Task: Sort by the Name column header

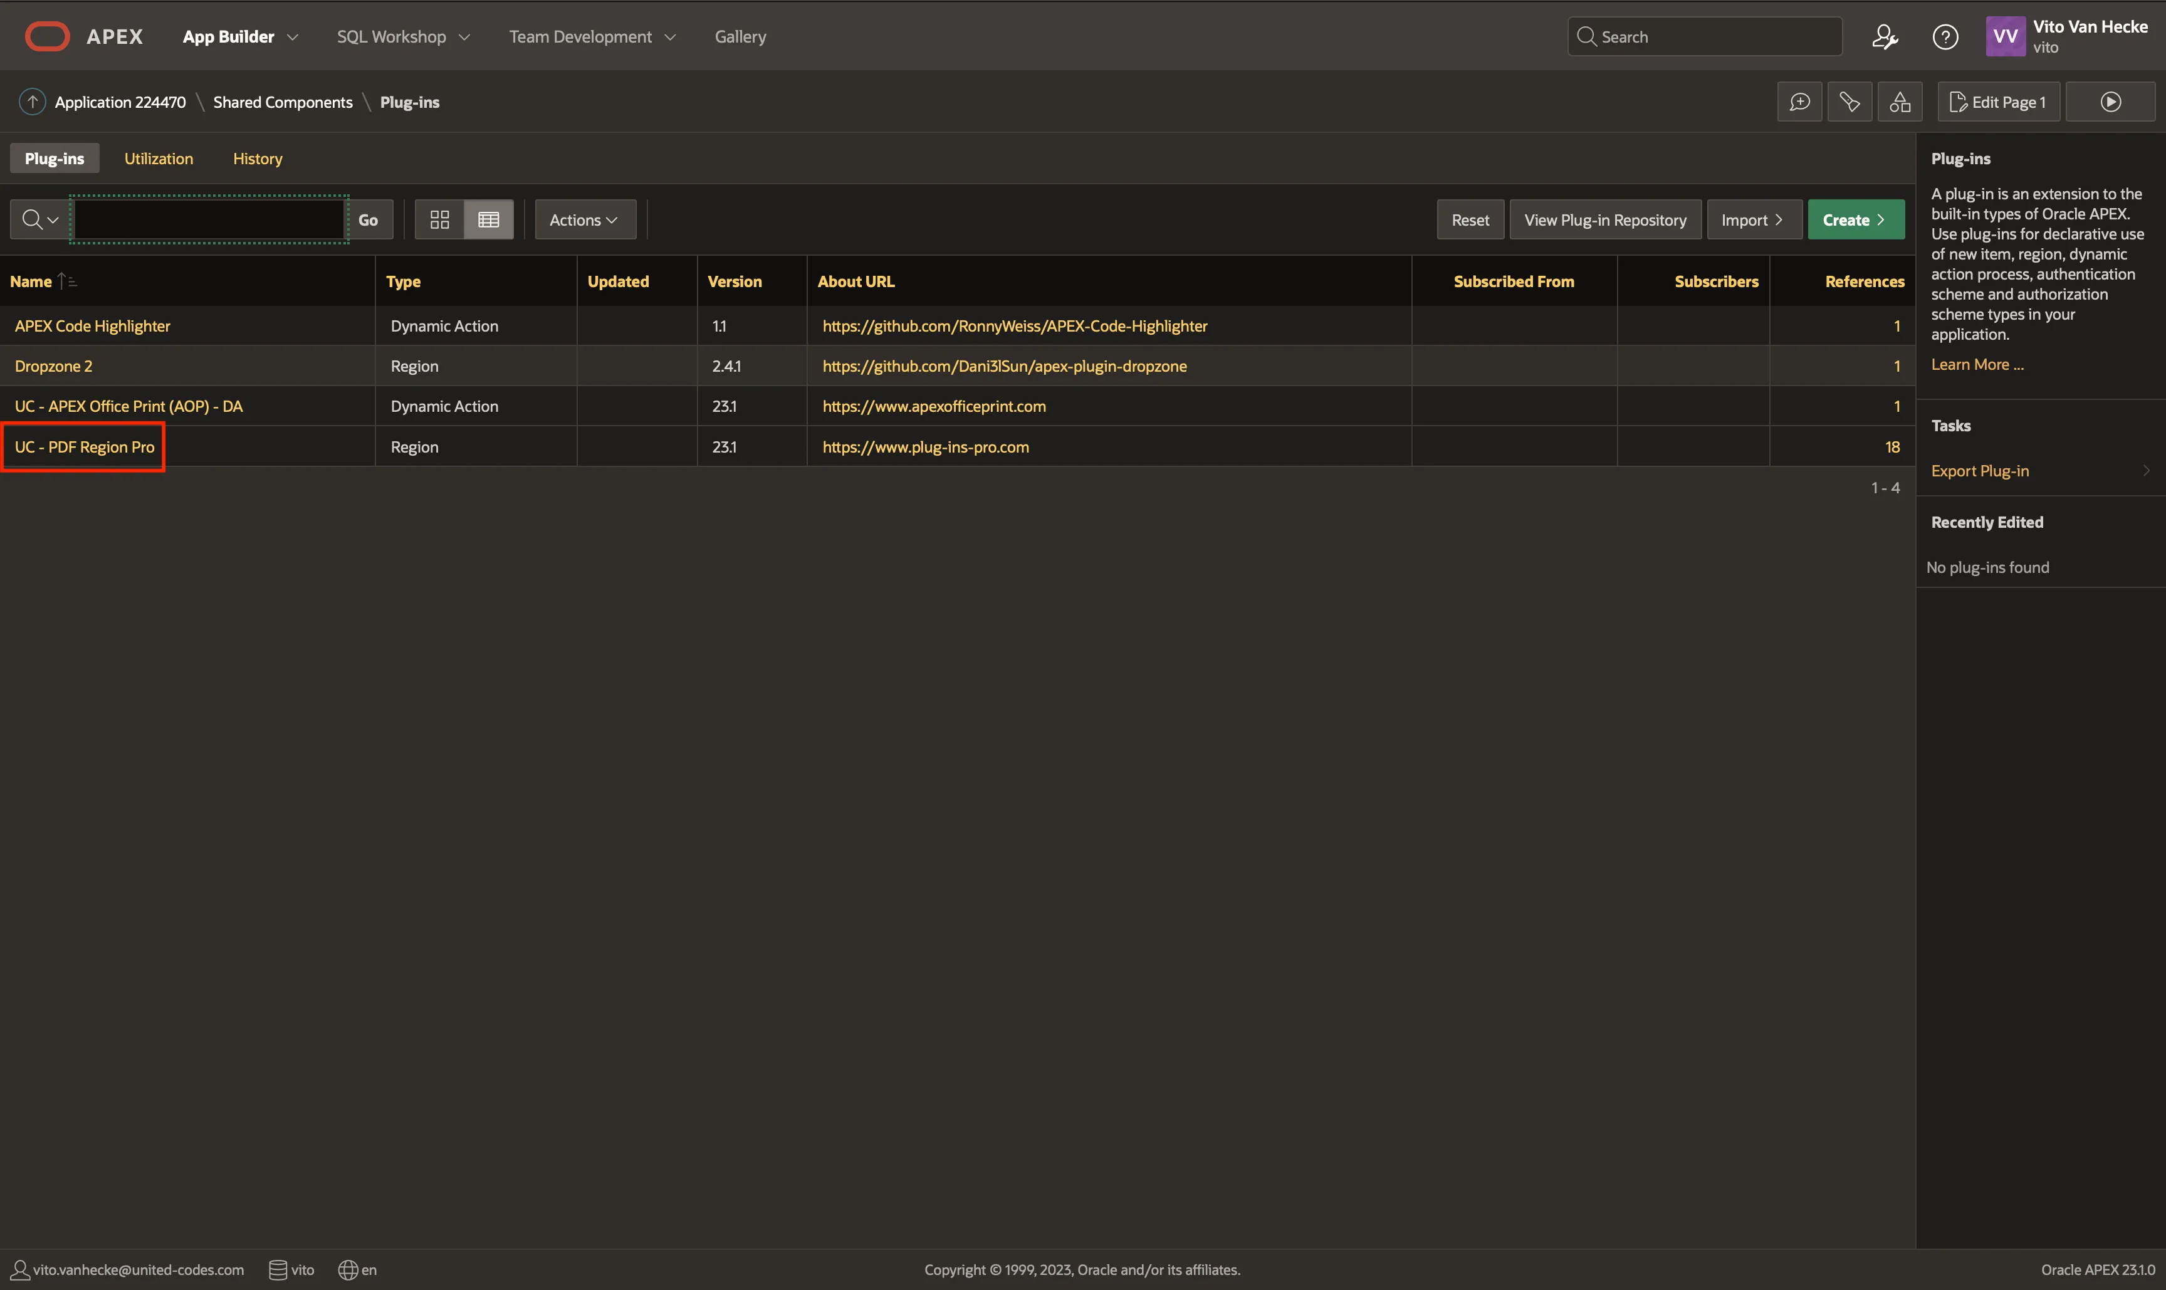Action: point(31,281)
